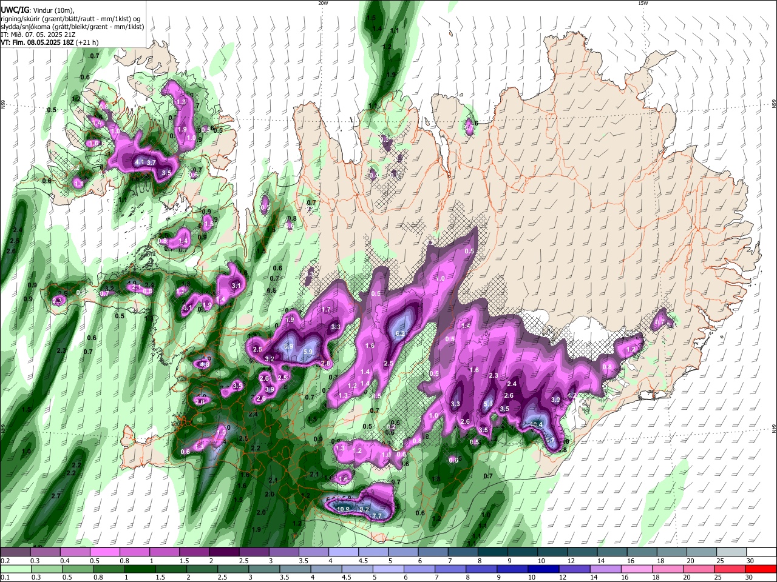This screenshot has width=777, height=582.
Task: Click the 20W longitude label at top
Action: [x=323, y=3]
